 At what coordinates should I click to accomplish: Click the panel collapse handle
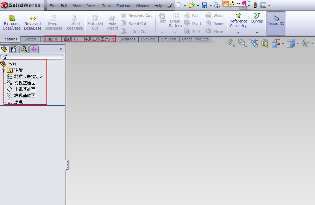pyautogui.click(x=68, y=165)
